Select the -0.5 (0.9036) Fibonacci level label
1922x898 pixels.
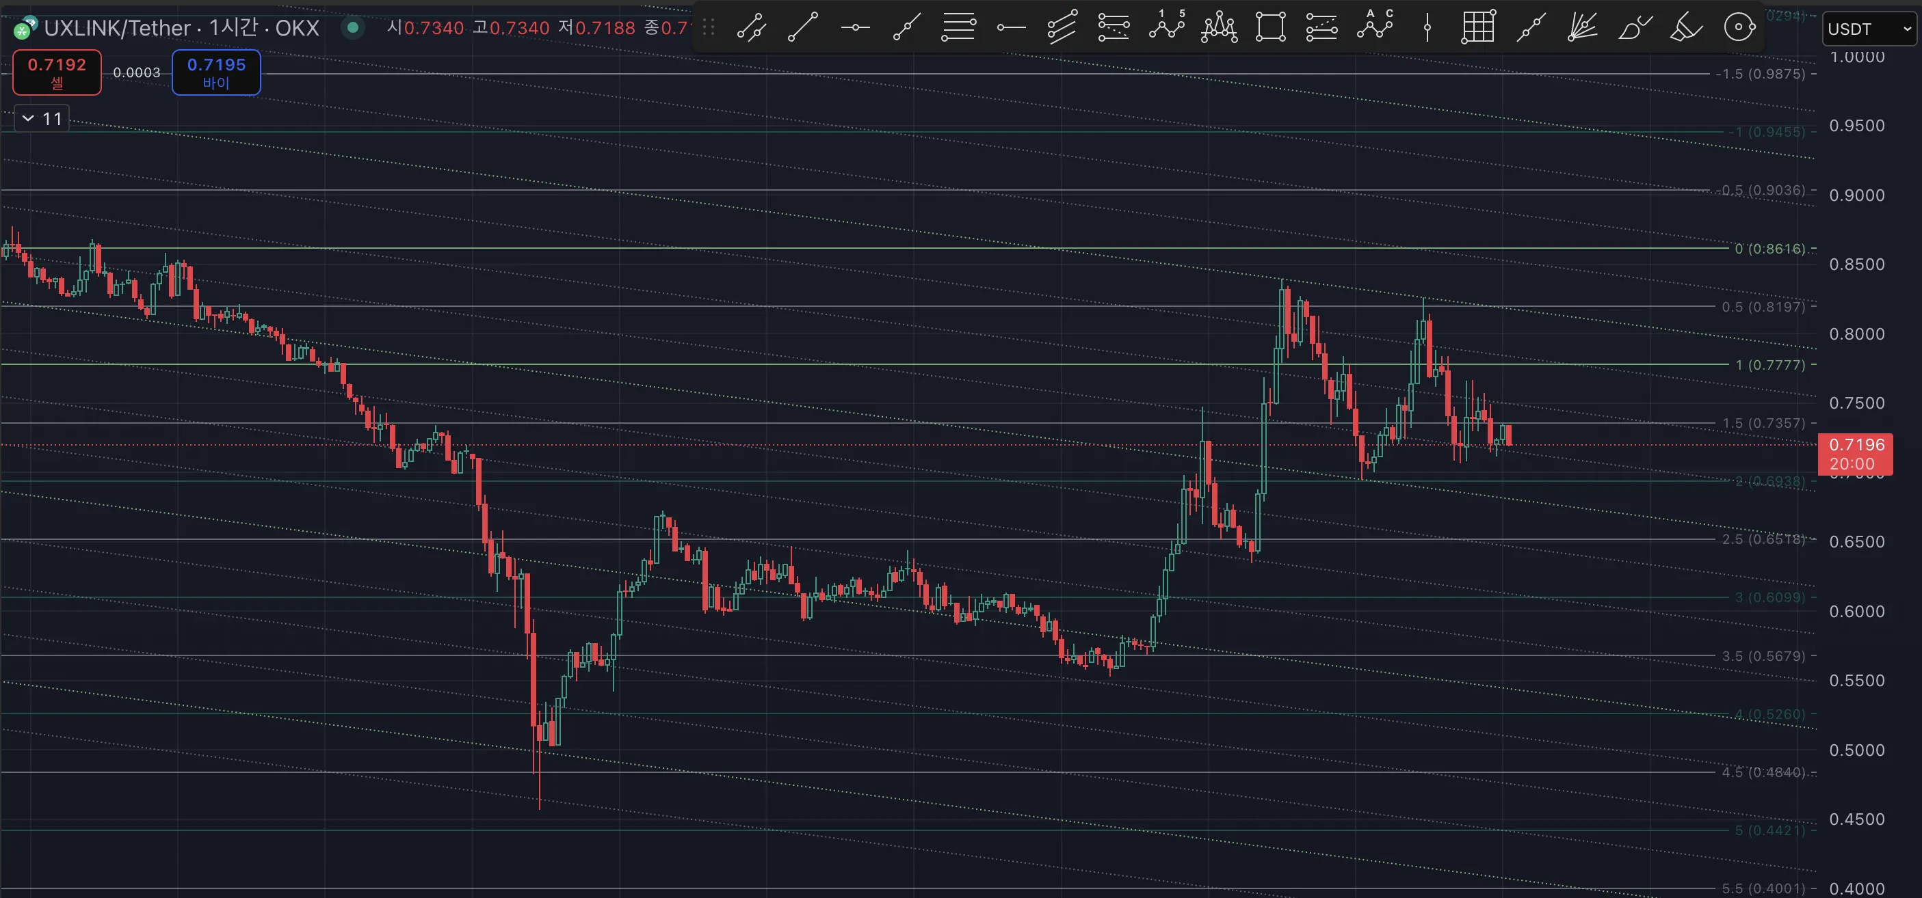pyautogui.click(x=1760, y=190)
